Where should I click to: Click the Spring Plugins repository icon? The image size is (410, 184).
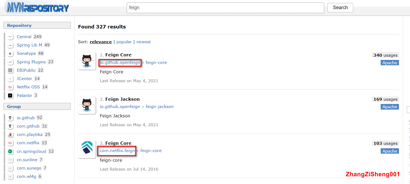point(10,62)
